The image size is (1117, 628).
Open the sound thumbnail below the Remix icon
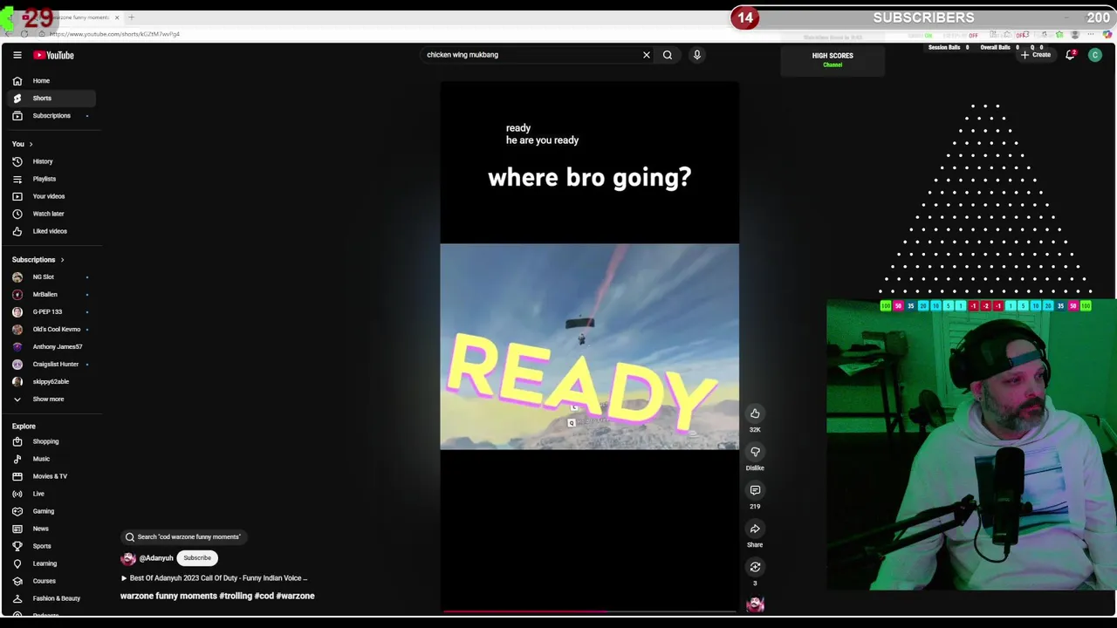click(x=755, y=604)
